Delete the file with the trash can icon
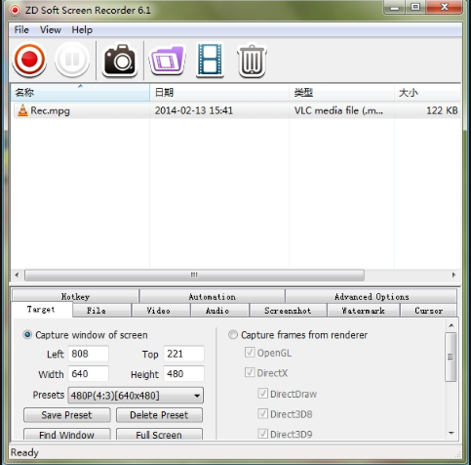This screenshot has width=471, height=465. point(252,61)
